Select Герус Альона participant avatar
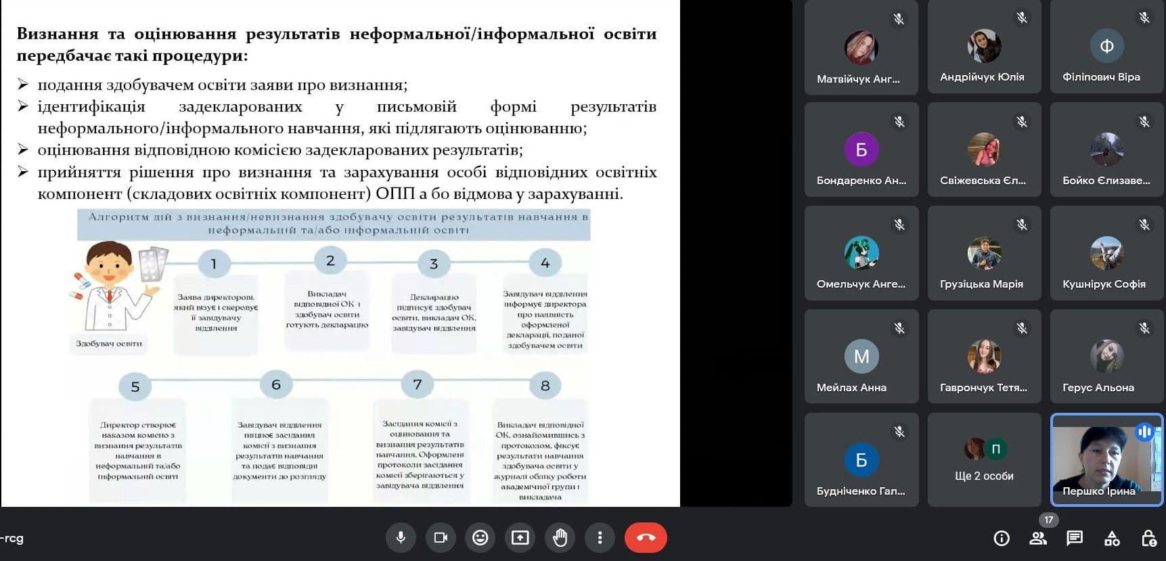 coord(1107,357)
